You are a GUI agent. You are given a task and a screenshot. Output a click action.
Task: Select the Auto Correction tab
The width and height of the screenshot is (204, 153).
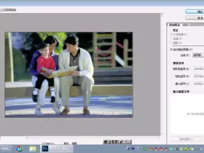(x=174, y=25)
